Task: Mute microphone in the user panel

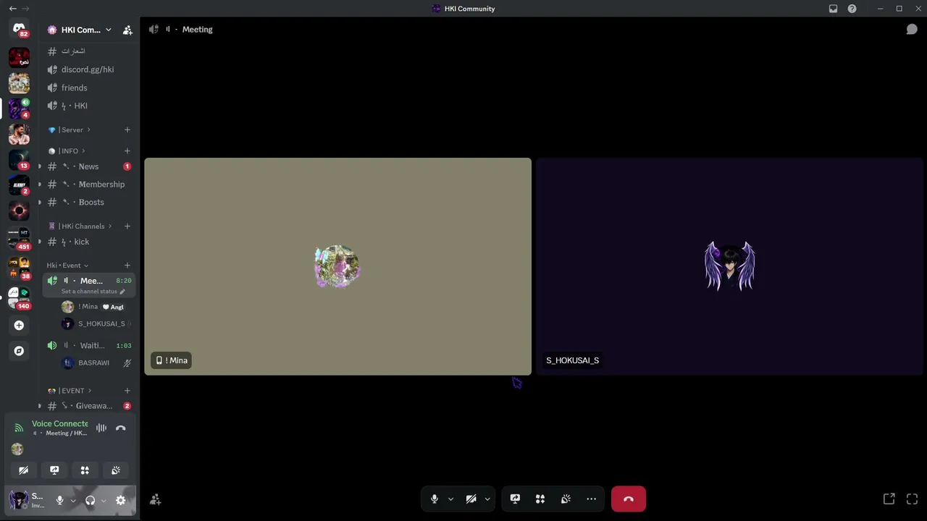Action: tap(60, 500)
